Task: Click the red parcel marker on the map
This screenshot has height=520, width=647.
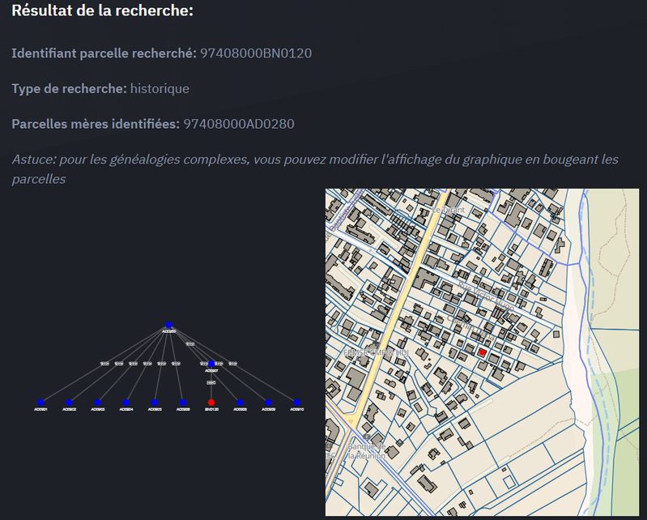Action: coord(482,352)
